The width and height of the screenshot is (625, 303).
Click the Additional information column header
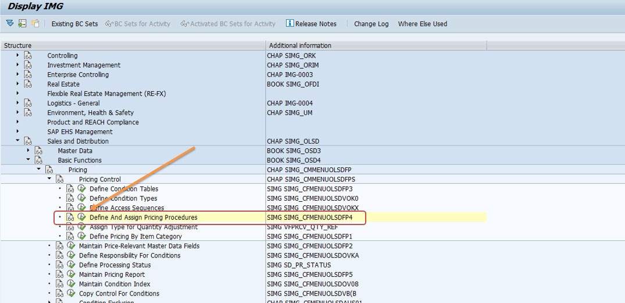(x=376, y=45)
